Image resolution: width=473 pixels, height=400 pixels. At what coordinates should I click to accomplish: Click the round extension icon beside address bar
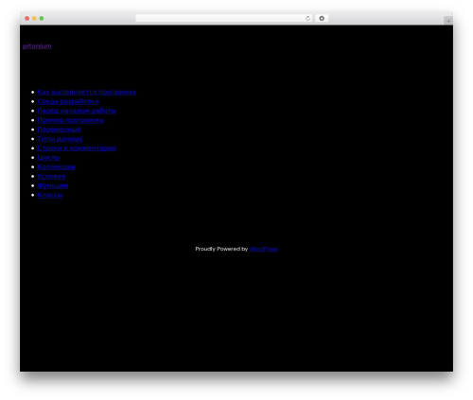[x=322, y=18]
